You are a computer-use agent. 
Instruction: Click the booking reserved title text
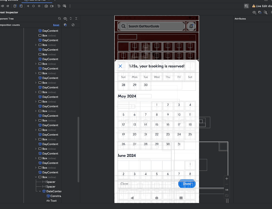(x=157, y=66)
